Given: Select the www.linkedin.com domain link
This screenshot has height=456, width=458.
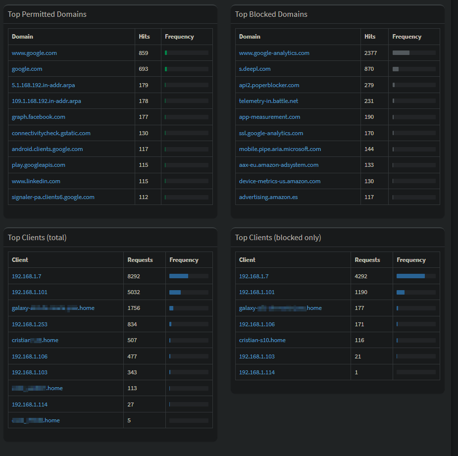Looking at the screenshot, I should (x=36, y=181).
